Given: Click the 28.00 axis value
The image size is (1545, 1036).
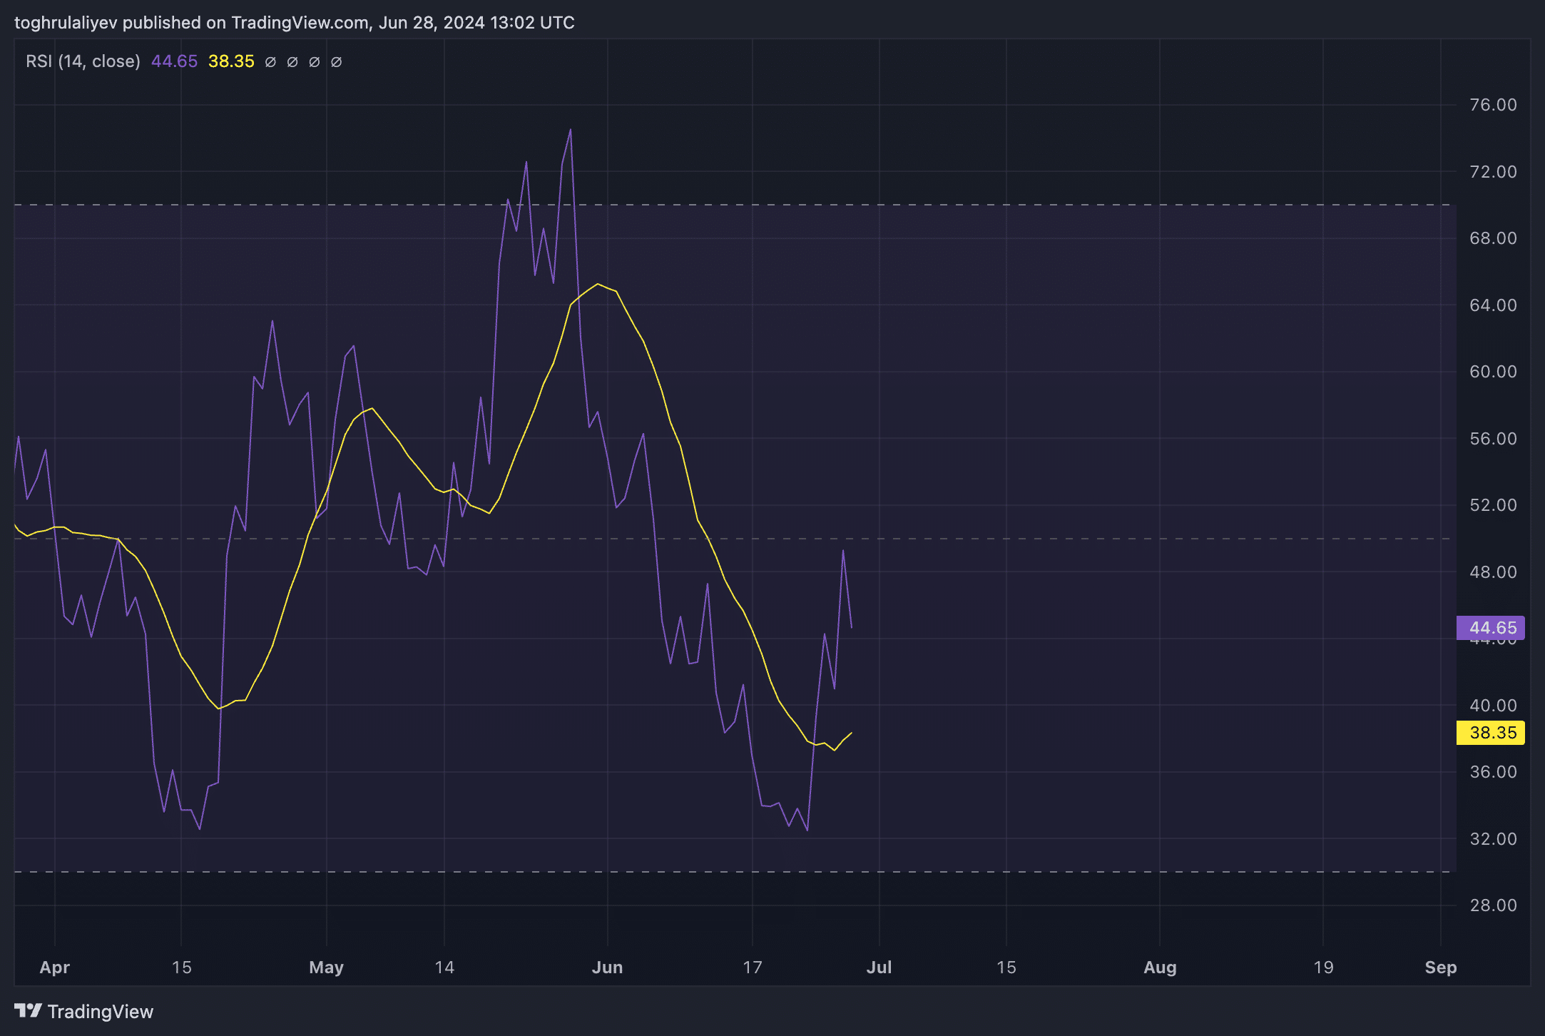Looking at the screenshot, I should [x=1493, y=905].
